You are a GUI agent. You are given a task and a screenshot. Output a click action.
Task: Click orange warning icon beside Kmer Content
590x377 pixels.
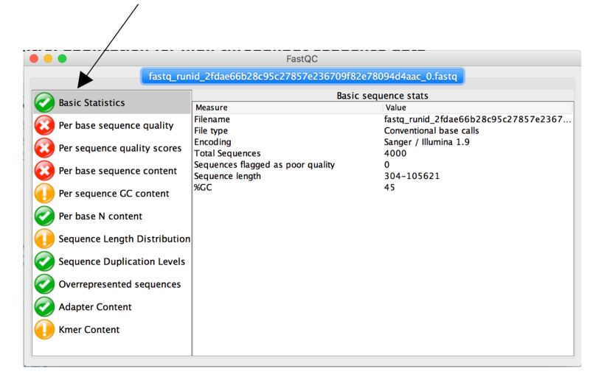(44, 330)
